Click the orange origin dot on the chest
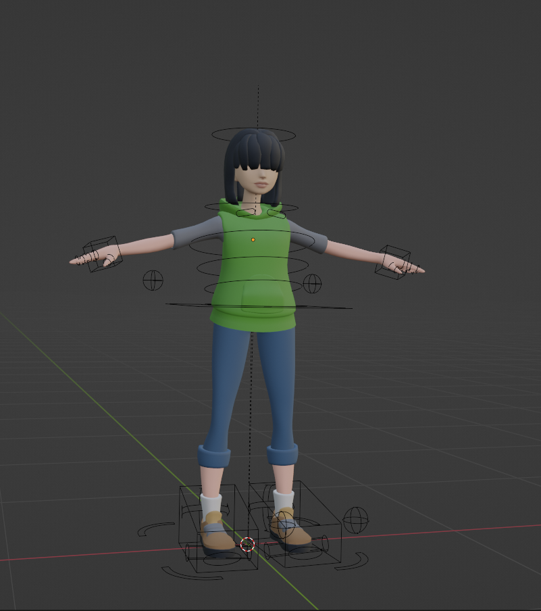 click(x=253, y=240)
